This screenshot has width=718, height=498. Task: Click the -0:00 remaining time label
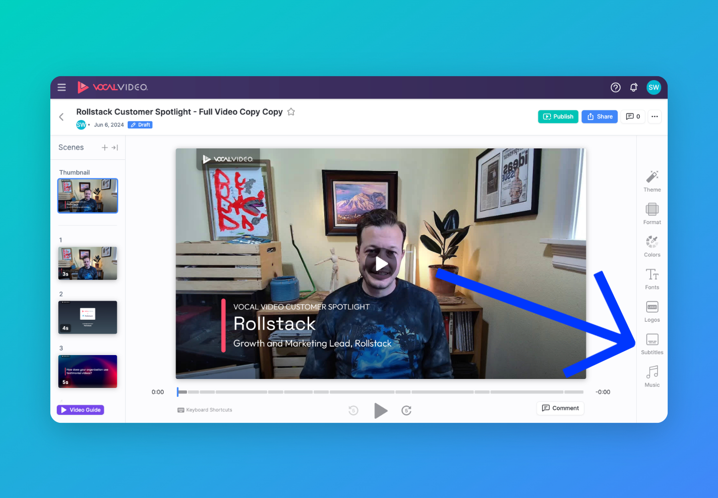603,392
